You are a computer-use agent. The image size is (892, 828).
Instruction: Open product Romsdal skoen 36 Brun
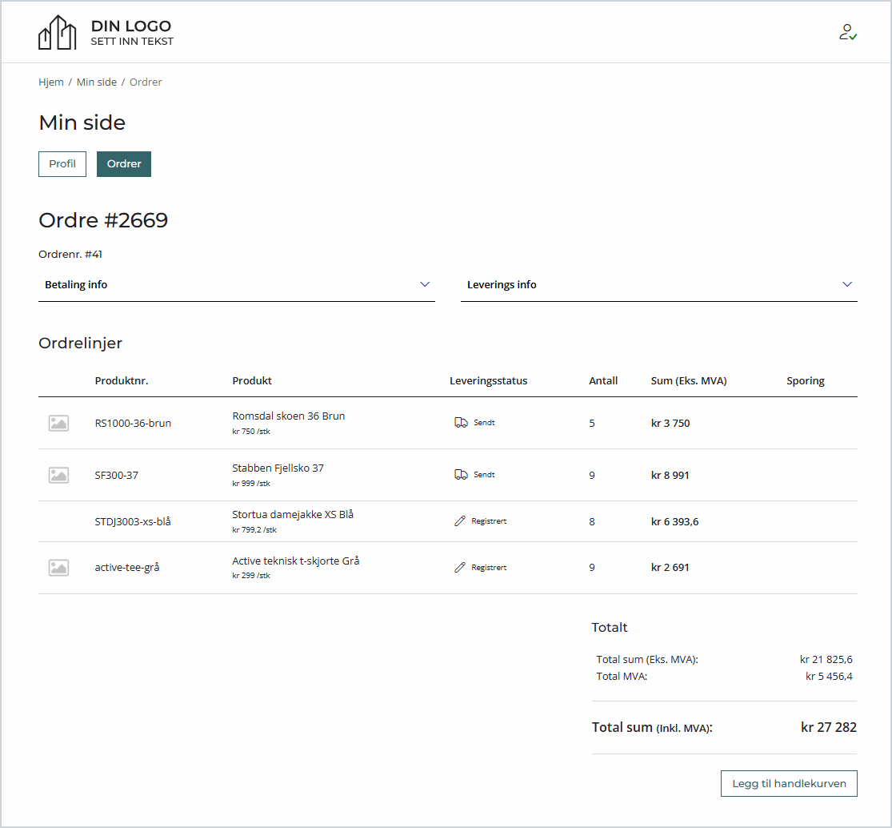point(289,416)
